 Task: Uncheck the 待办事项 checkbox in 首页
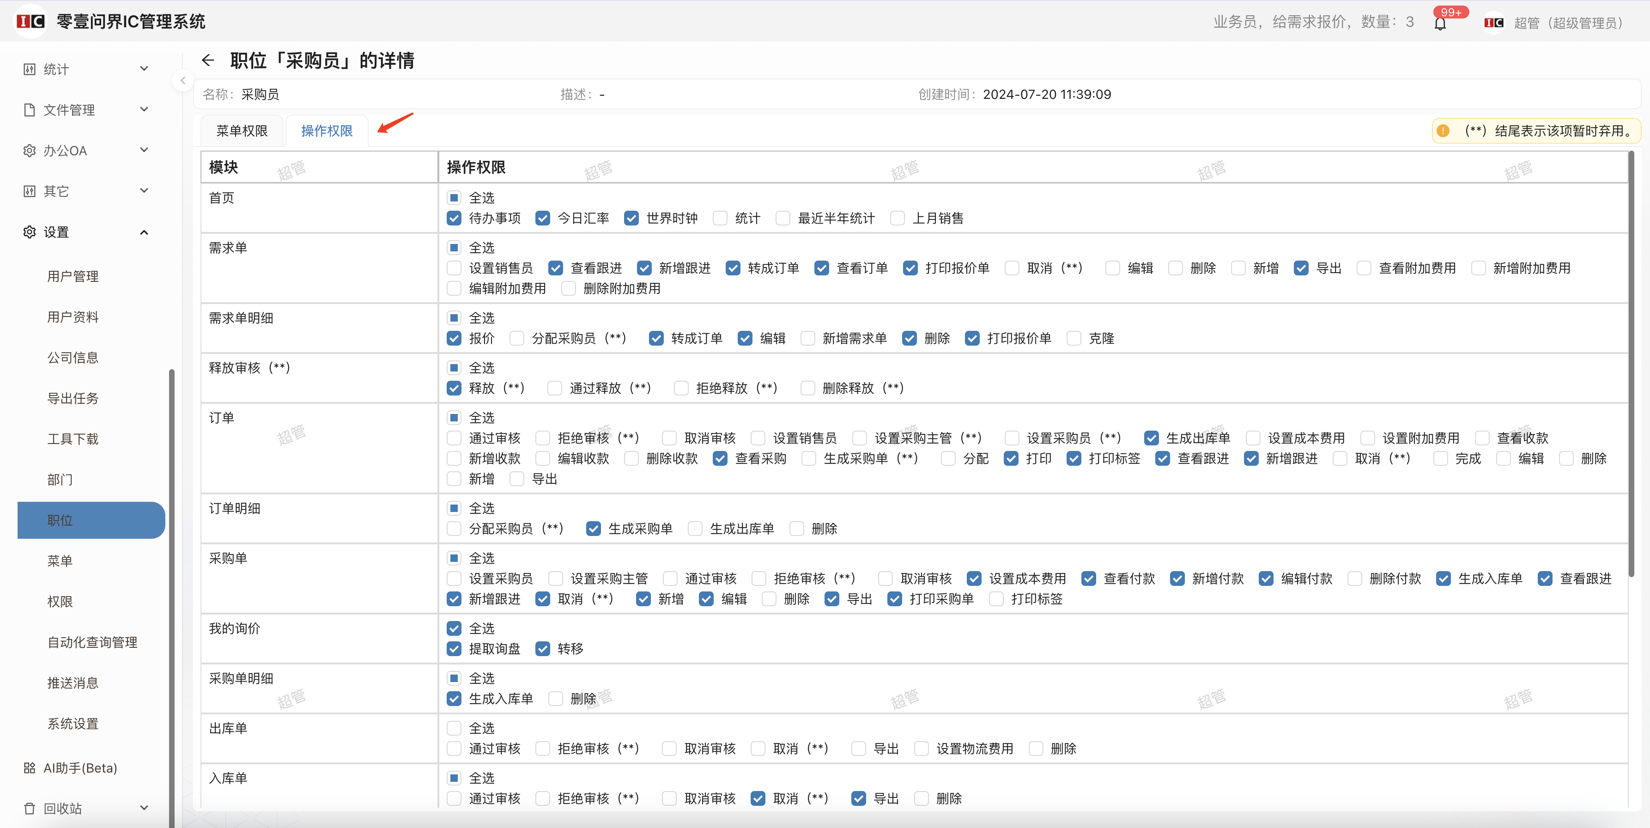point(454,218)
